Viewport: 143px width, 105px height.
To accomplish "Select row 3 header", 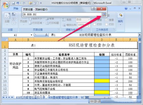I will click(5, 54).
